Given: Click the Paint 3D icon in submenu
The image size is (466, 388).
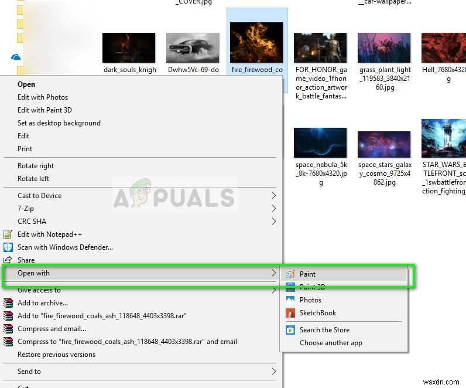Looking at the screenshot, I should pos(290,287).
